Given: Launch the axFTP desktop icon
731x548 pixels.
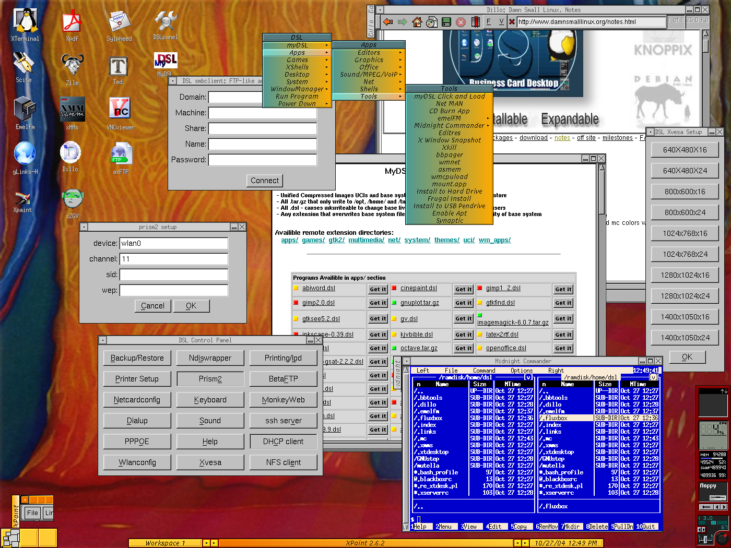Looking at the screenshot, I should [121, 159].
